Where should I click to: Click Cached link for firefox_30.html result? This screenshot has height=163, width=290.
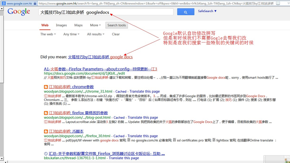point(119,136)
